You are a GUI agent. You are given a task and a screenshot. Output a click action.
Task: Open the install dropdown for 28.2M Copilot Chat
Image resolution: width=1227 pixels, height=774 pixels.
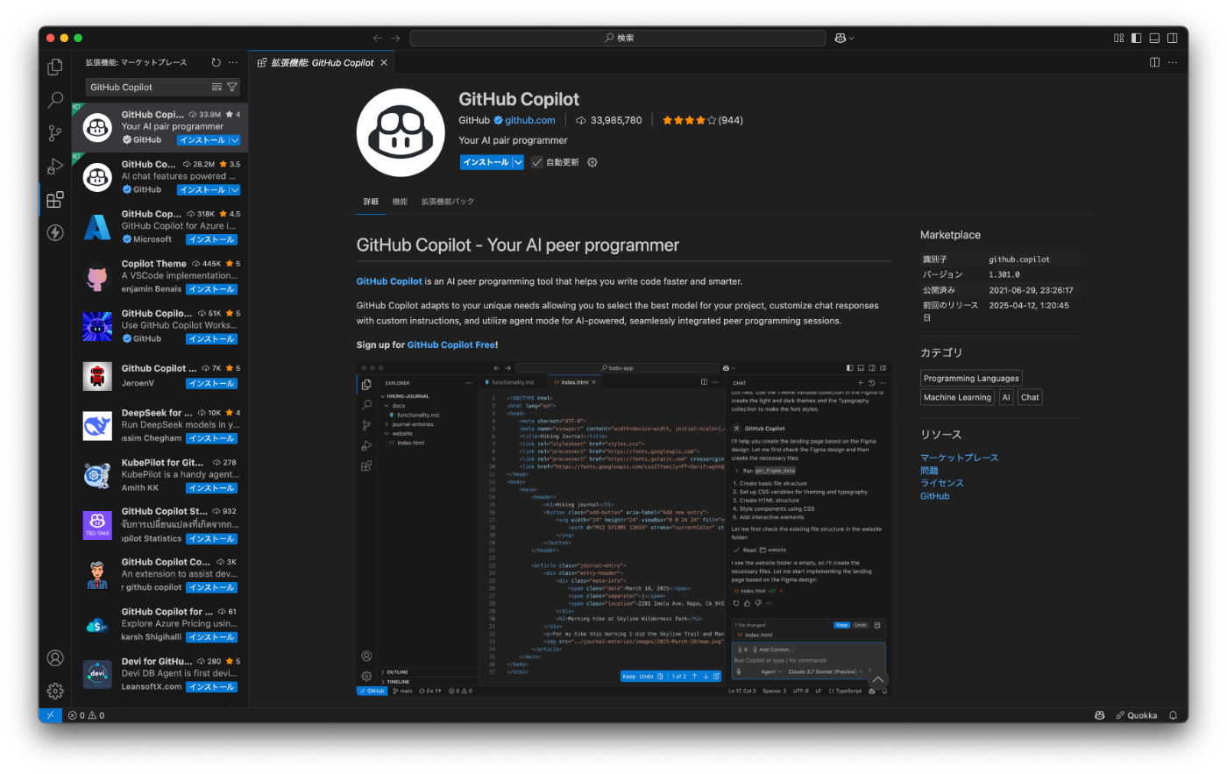coord(234,189)
